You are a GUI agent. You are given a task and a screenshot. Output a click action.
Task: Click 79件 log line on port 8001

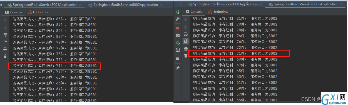coord(55,42)
